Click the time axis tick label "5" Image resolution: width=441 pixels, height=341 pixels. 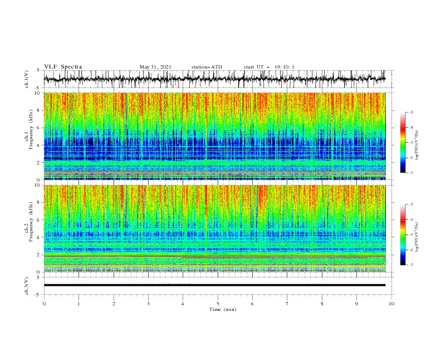coord(218,304)
